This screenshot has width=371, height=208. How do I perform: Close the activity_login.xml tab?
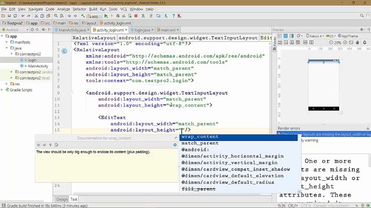pyautogui.click(x=126, y=29)
